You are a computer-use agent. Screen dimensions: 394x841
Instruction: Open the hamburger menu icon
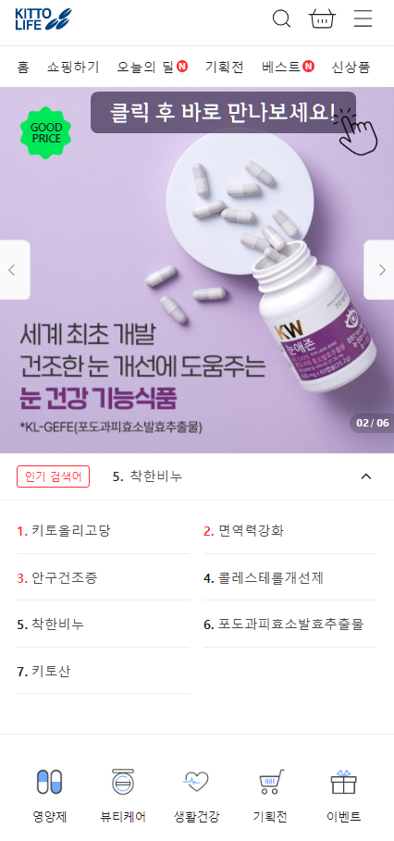[x=363, y=19]
